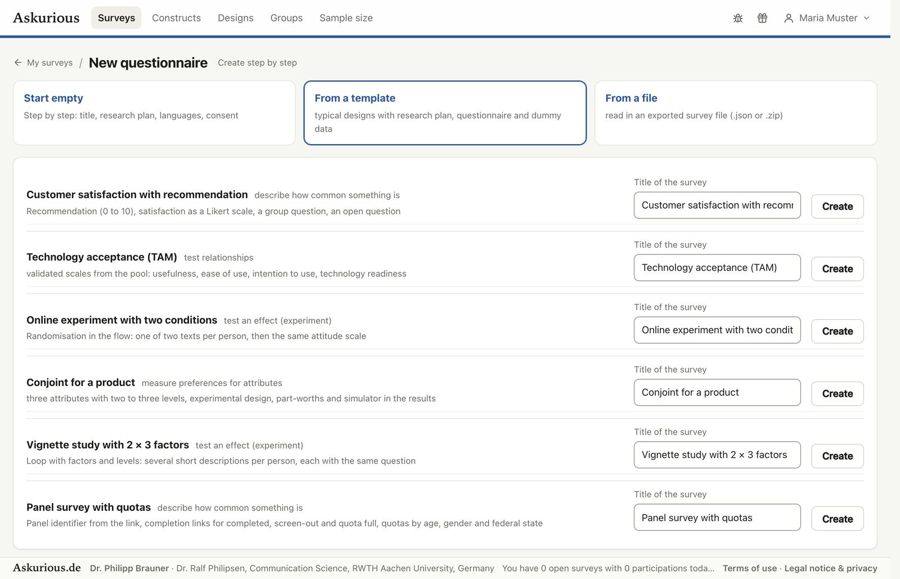Create the Technology acceptance (TAM) survey
Image resolution: width=900 pixels, height=579 pixels.
coord(837,268)
